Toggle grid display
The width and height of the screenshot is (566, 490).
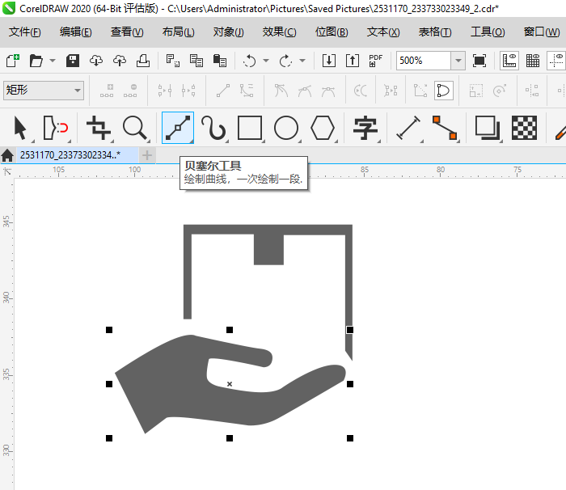533,61
